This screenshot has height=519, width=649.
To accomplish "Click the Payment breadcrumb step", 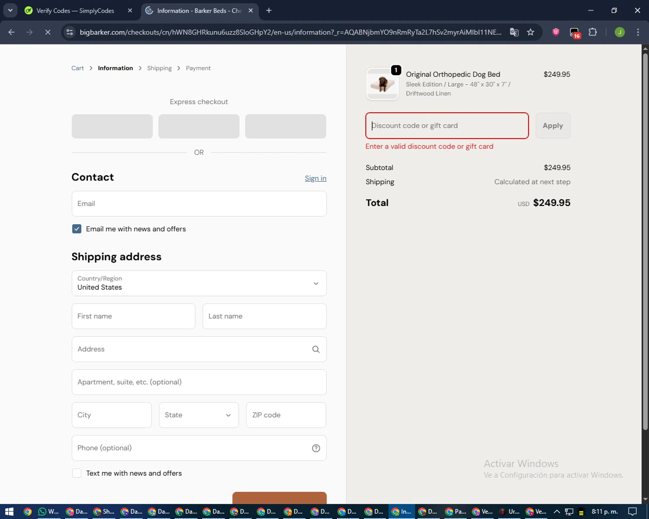I will 198,68.
